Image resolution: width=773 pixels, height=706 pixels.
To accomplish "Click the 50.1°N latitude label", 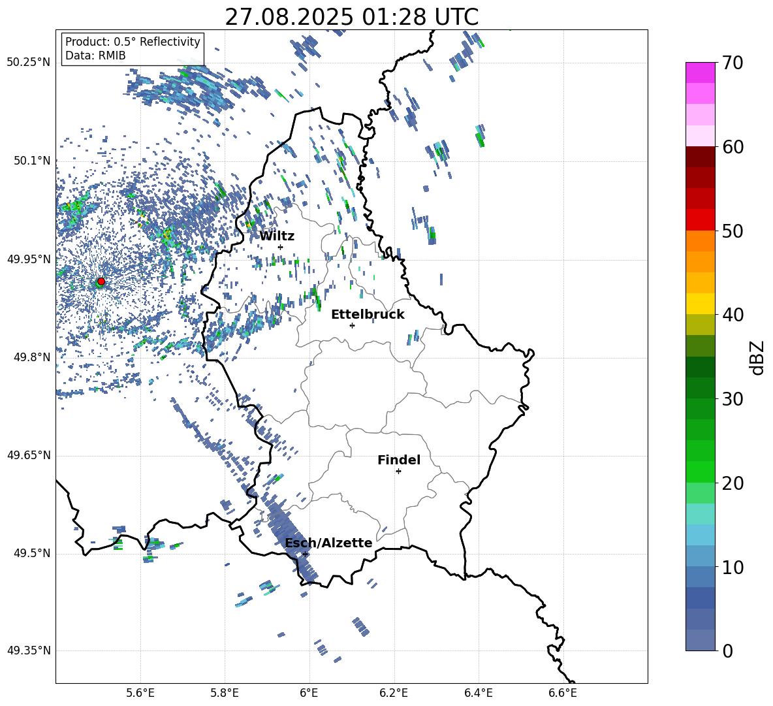I will click(31, 161).
